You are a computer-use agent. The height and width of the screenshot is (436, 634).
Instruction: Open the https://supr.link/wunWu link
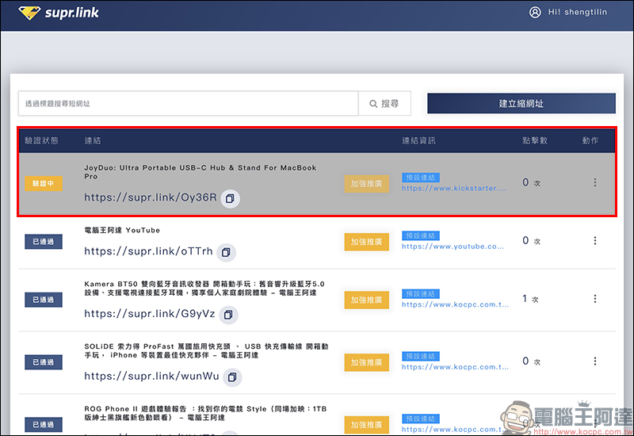[151, 376]
